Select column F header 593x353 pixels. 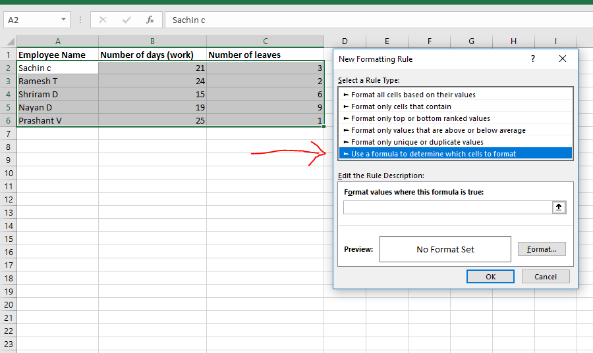[429, 41]
